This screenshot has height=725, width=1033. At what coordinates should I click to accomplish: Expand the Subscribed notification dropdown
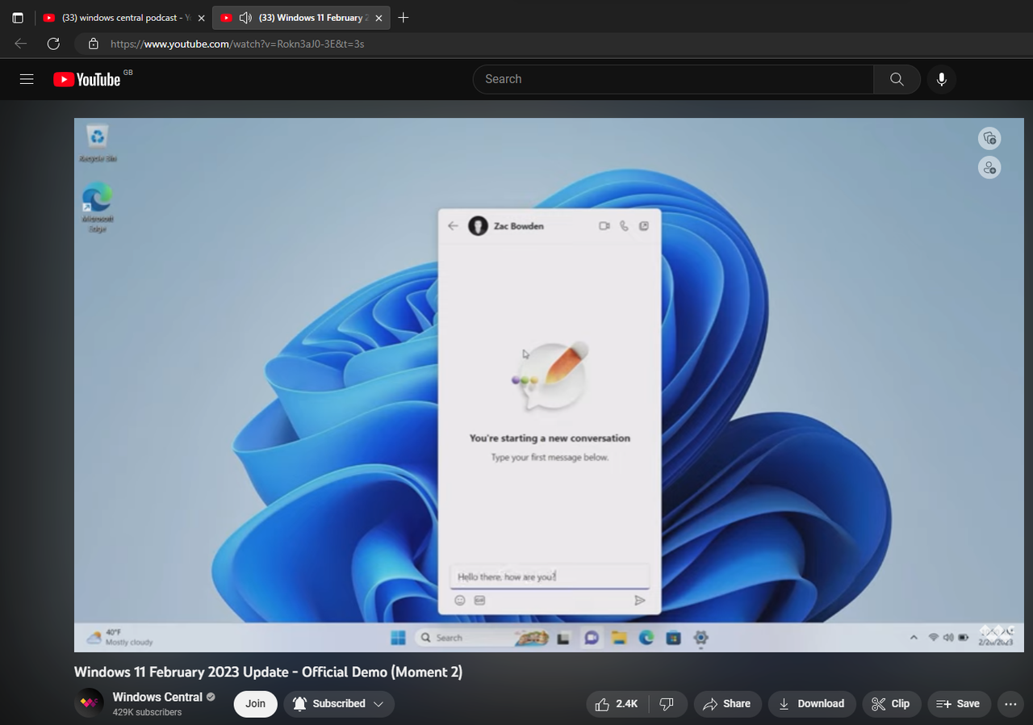[339, 704]
